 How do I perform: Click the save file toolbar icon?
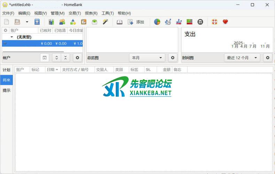click(37, 22)
